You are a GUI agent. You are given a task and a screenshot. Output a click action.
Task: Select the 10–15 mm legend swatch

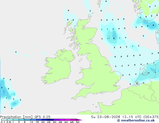tap(33, 120)
